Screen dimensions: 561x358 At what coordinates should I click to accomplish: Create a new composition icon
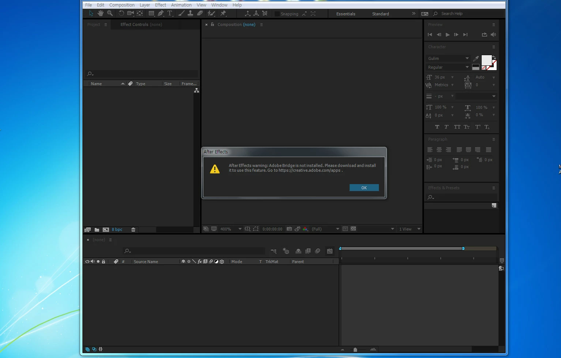(x=106, y=230)
